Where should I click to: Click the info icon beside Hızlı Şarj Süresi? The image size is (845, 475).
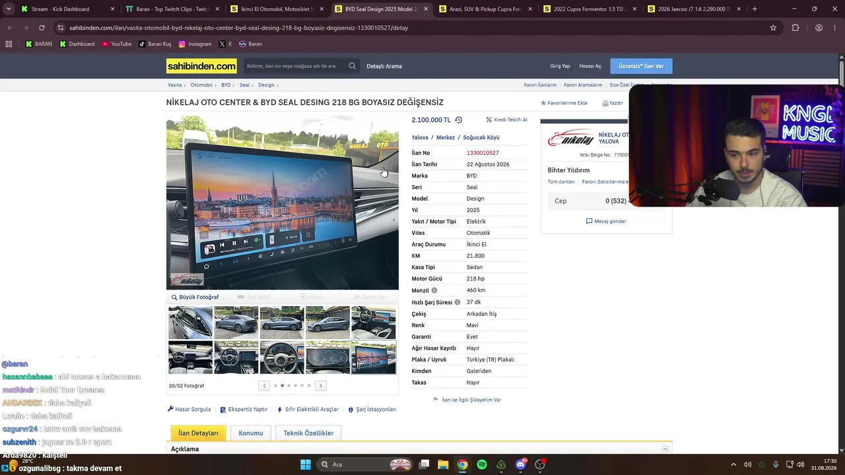coord(457,302)
